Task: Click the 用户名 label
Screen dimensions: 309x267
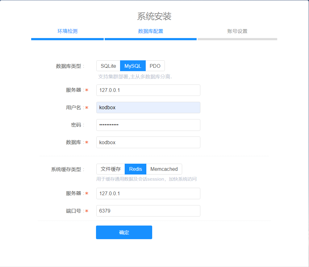Action: point(73,107)
